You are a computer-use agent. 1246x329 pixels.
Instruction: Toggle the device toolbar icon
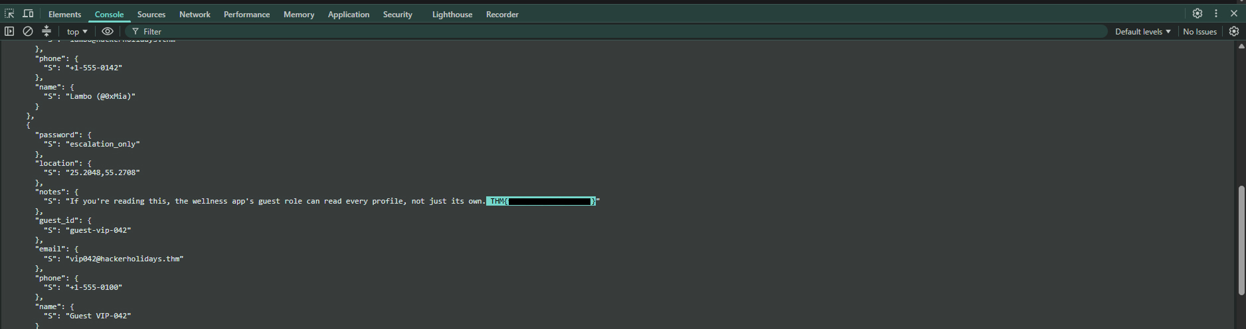point(28,14)
